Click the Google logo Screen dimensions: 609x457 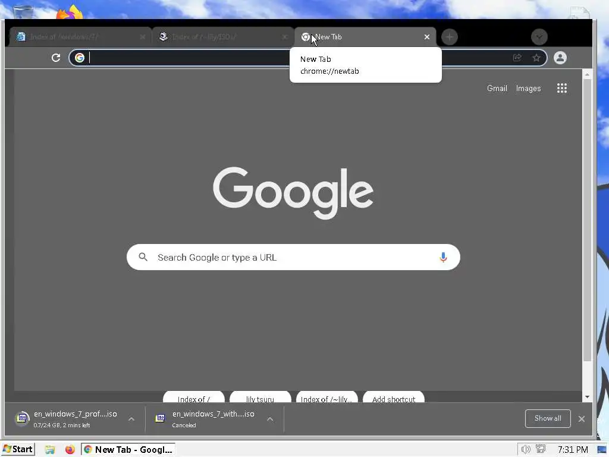pos(293,193)
